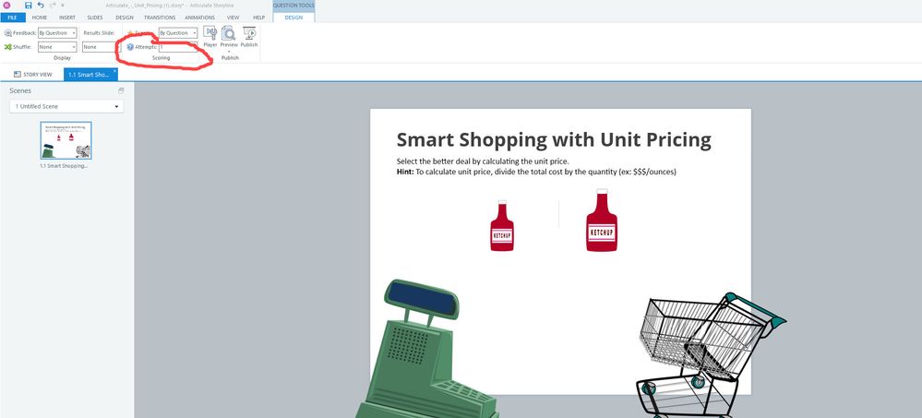Open the FILE menu
Image resolution: width=922 pixels, height=418 pixels.
[12, 18]
